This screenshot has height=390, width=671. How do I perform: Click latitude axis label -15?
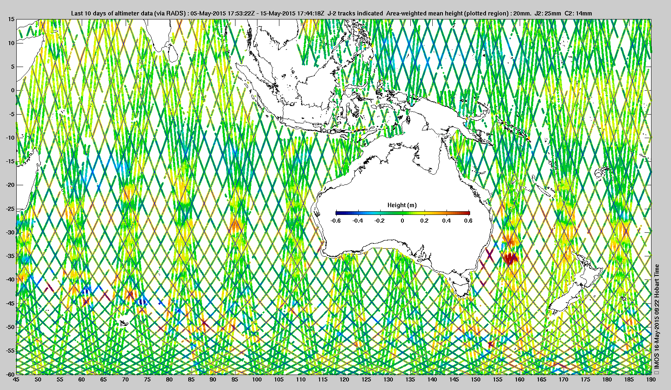coord(10,161)
